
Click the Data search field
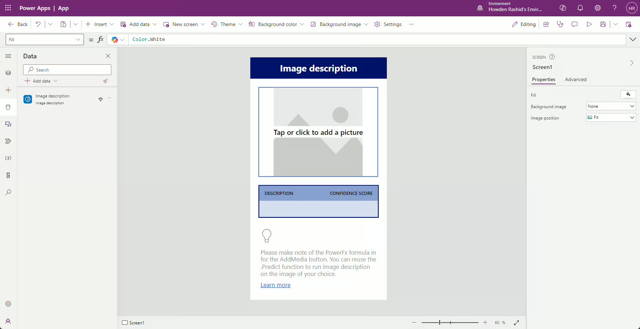pyautogui.click(x=67, y=70)
